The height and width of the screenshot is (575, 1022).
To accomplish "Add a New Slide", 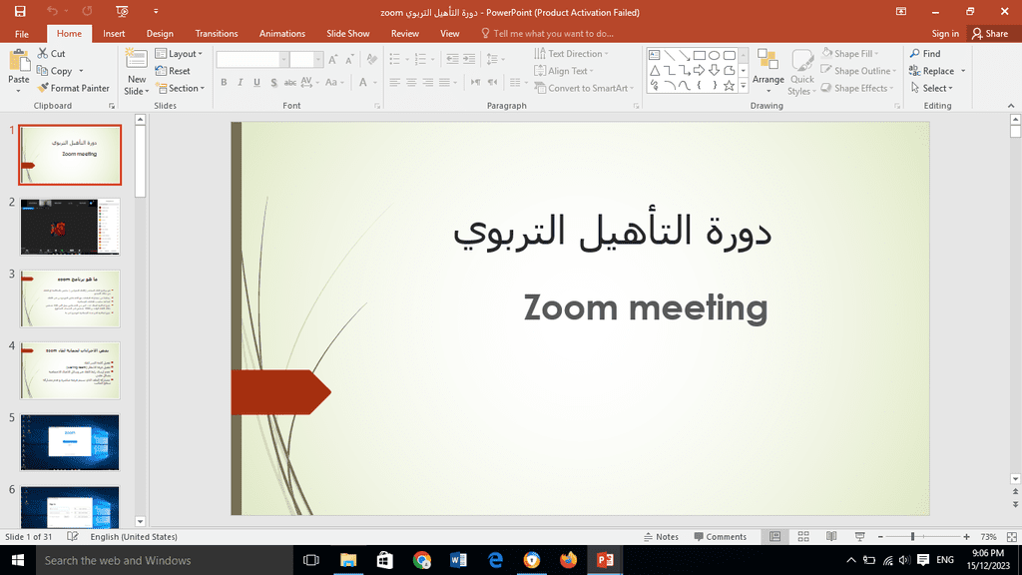I will (136, 71).
